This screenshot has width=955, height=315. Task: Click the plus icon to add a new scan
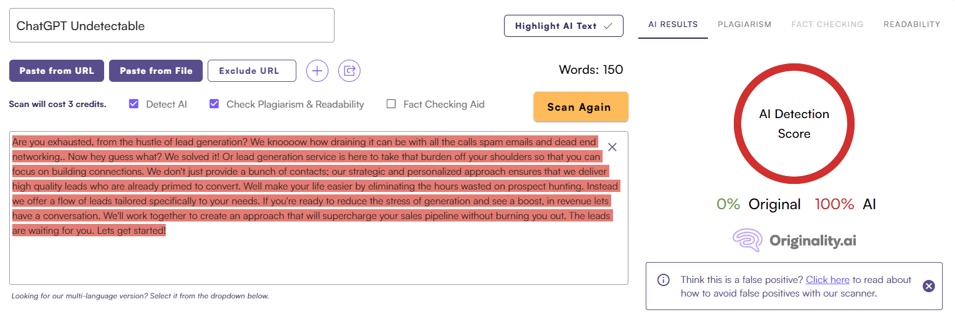(317, 71)
